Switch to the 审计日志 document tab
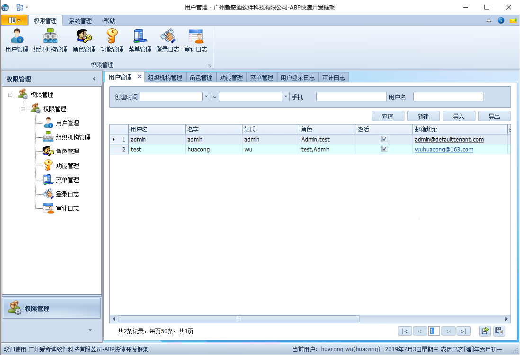Screen dimensions: 520x355 333,78
